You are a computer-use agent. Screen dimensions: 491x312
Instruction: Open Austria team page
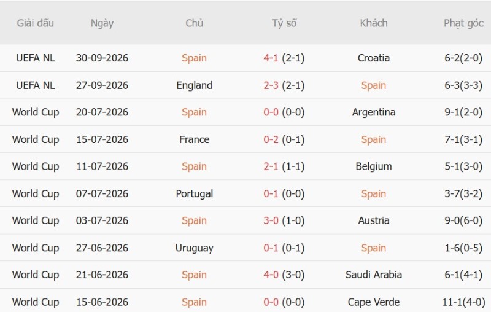374,220
